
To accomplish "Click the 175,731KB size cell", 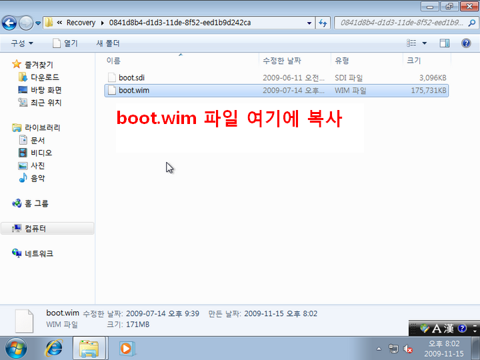I will click(x=429, y=90).
